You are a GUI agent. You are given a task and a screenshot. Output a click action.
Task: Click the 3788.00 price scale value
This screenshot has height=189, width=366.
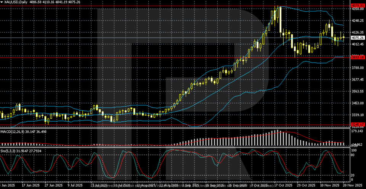point(358,68)
